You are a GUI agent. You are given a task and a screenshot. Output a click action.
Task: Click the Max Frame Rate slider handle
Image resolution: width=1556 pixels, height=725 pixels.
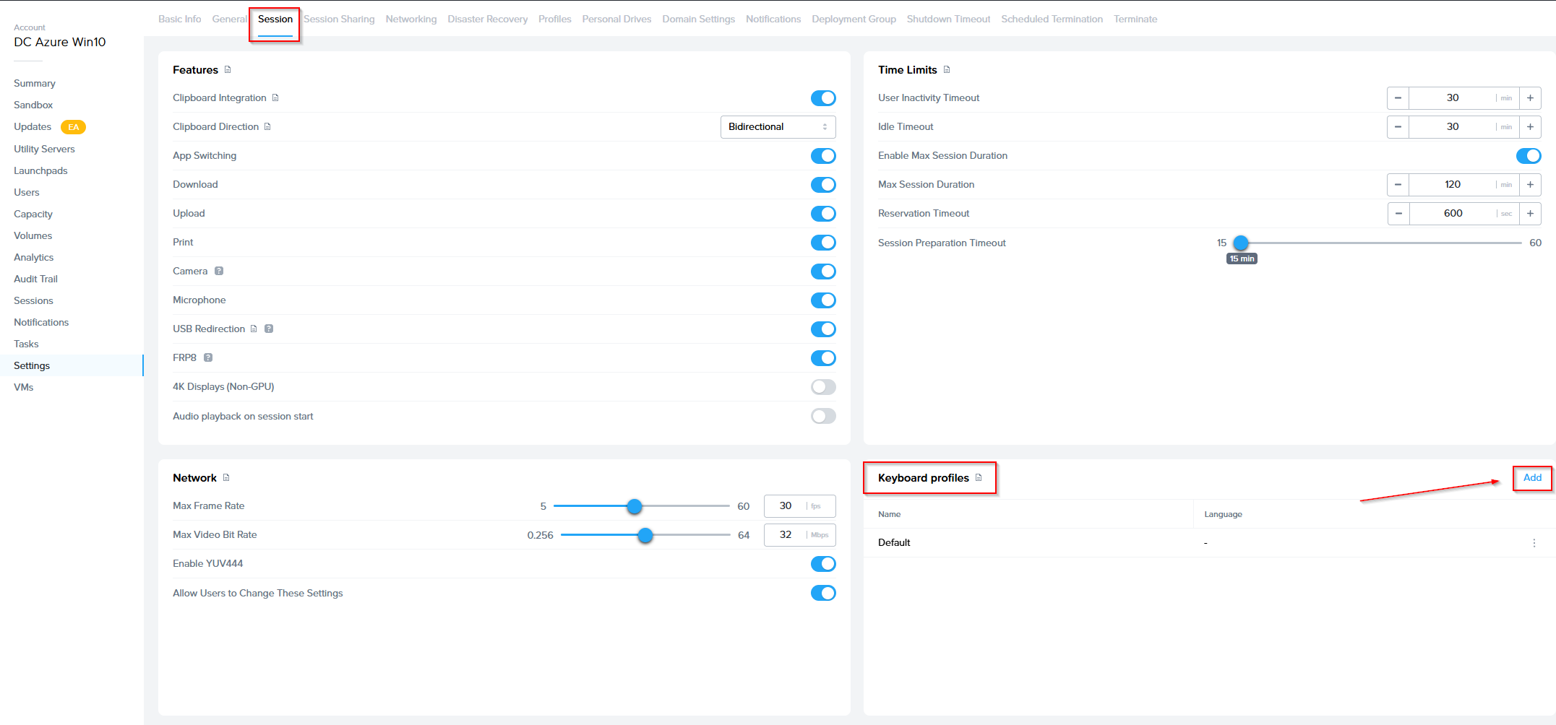pyautogui.click(x=635, y=506)
